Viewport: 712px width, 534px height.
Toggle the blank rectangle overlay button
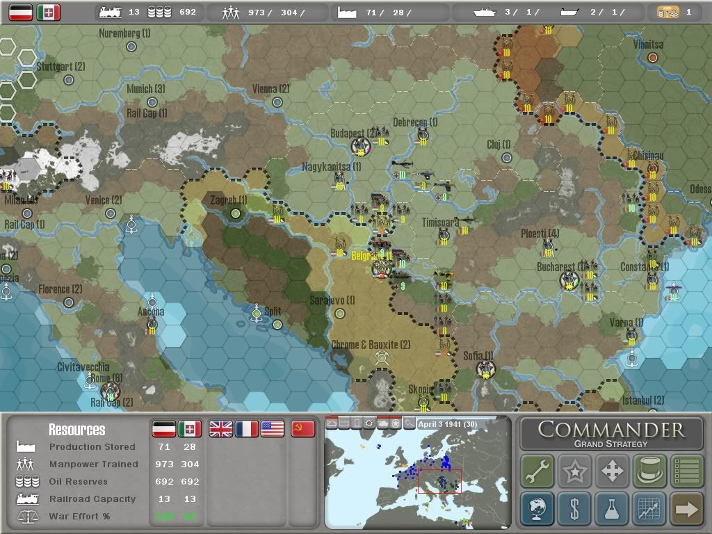click(x=357, y=423)
